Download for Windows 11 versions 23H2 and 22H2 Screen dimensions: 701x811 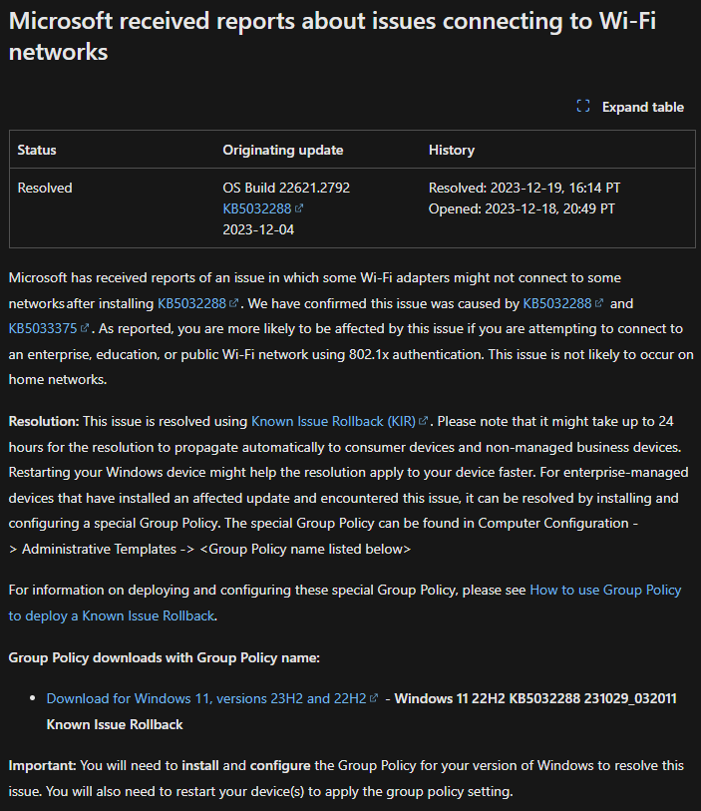coord(206,698)
